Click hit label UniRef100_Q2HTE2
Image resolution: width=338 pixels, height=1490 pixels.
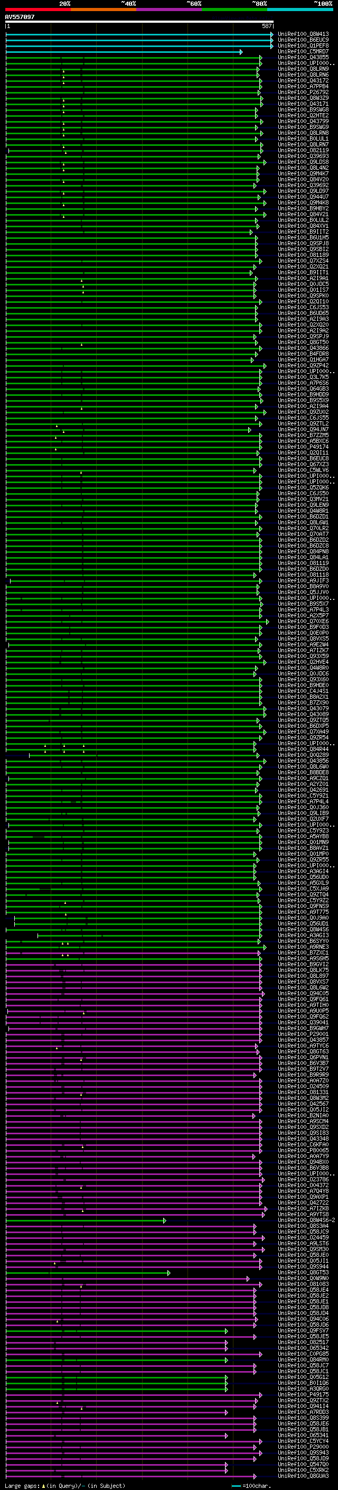tap(303, 115)
